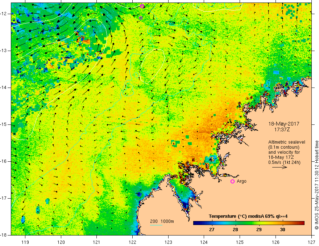Click '(0.1m contours)' text
319x246 pixels.
[284, 147]
